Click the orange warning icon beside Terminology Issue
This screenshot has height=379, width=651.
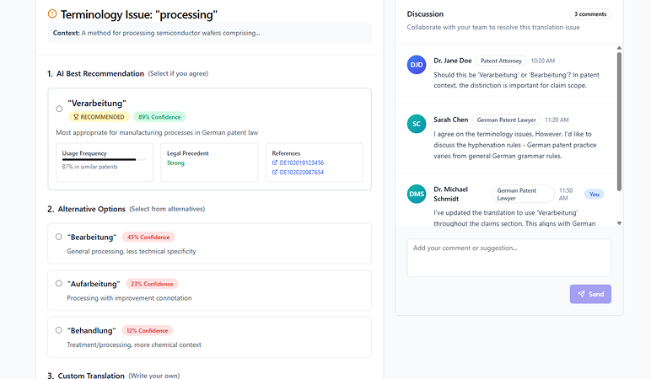click(53, 14)
